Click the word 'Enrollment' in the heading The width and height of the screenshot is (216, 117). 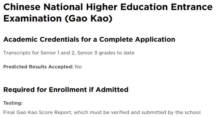click(68, 90)
